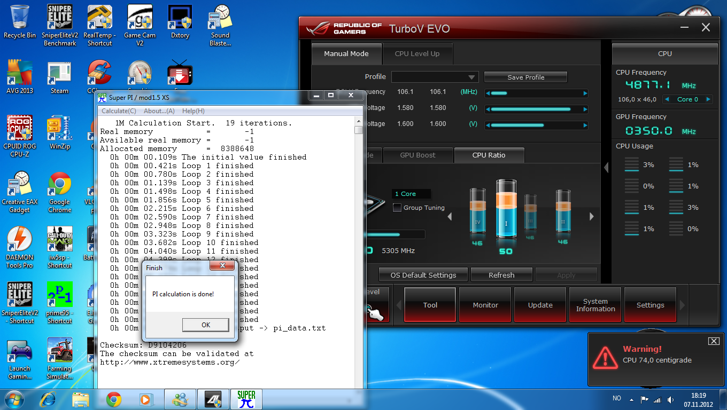Switch to Windows Live Messenger taskbar button
Image resolution: width=727 pixels, height=410 pixels.
180,399
